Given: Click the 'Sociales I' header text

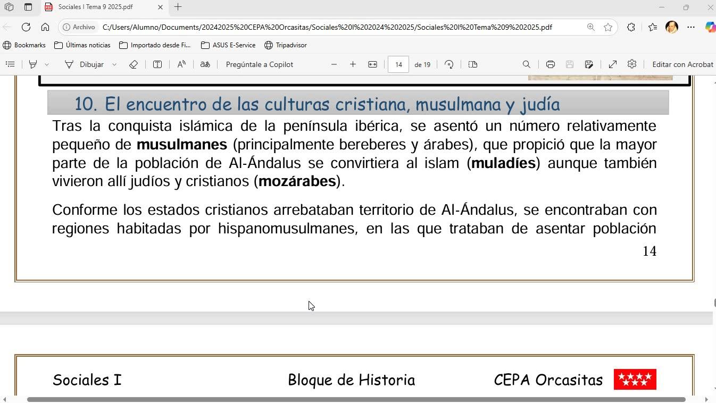Looking at the screenshot, I should pyautogui.click(x=87, y=380).
